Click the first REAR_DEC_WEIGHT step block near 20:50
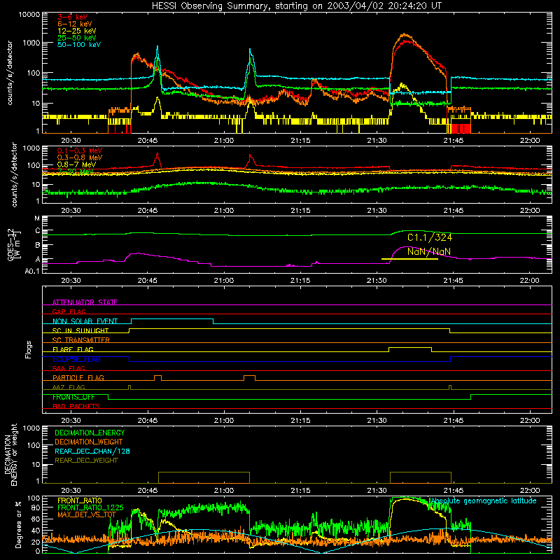Image resolution: width=560 pixels, height=560 pixels. click(204, 477)
